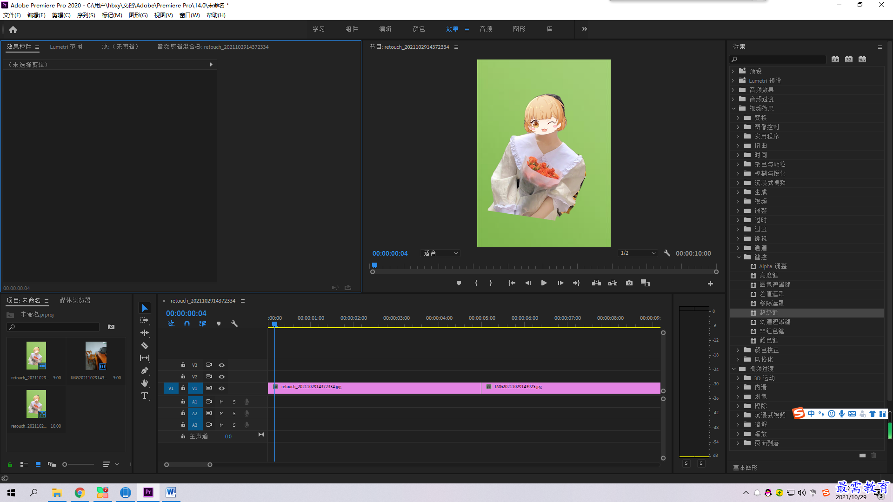Screen dimensions: 893x502
Task: Solo audio track A2
Action: (x=234, y=413)
